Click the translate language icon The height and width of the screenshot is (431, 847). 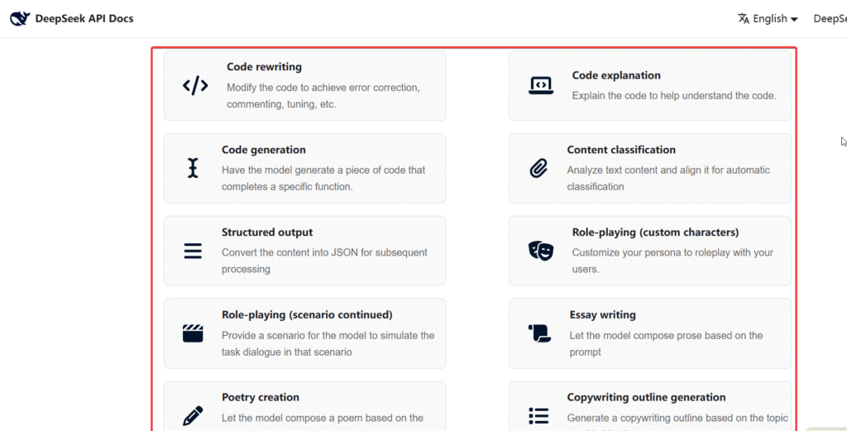744,18
